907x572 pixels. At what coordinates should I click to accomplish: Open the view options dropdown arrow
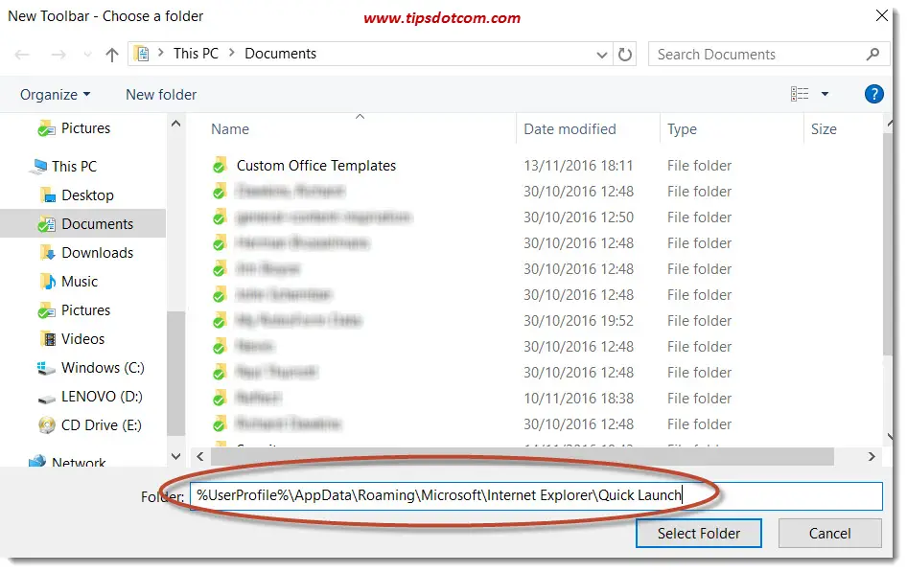point(825,94)
